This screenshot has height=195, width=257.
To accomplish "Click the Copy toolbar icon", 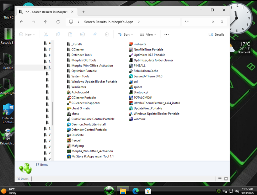I will (58, 35).
